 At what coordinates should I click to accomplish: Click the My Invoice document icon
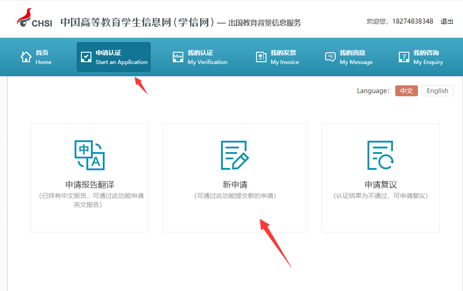point(261,57)
